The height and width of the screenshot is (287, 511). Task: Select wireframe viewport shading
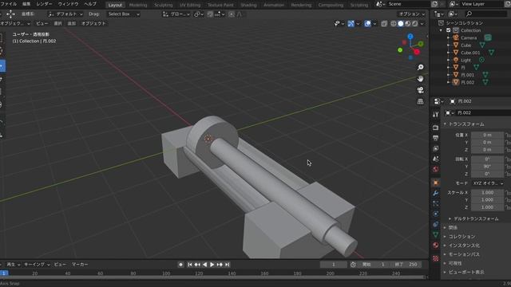(x=394, y=24)
